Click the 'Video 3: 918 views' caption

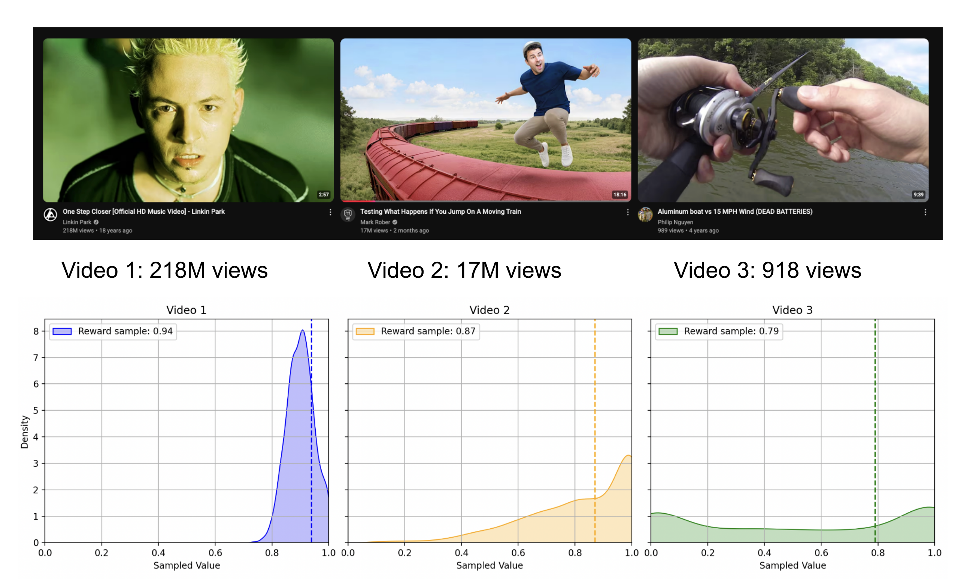tap(767, 270)
